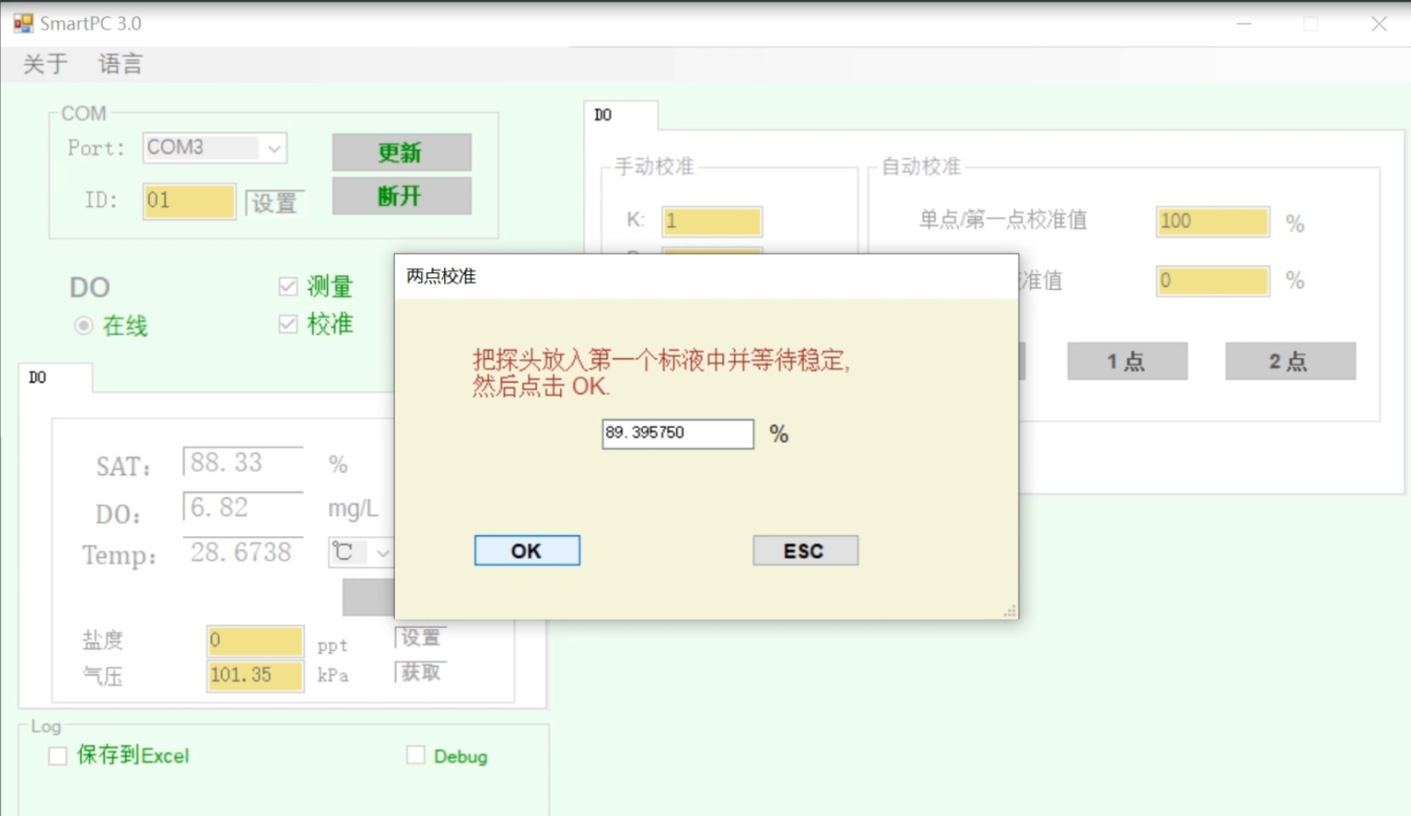Select the 在线 radio button

[x=83, y=326]
